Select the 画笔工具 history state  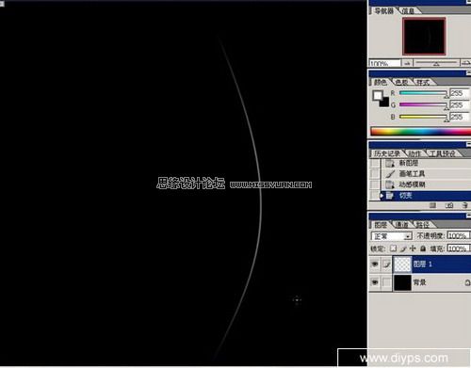(x=412, y=173)
